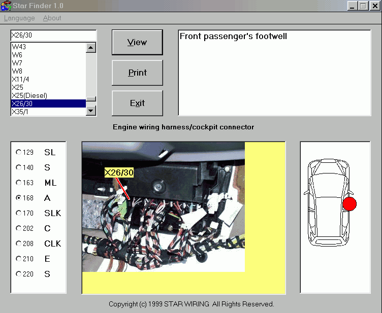This screenshot has height=313, width=382.
Task: Select W43 in the connector list
Action: pos(48,47)
